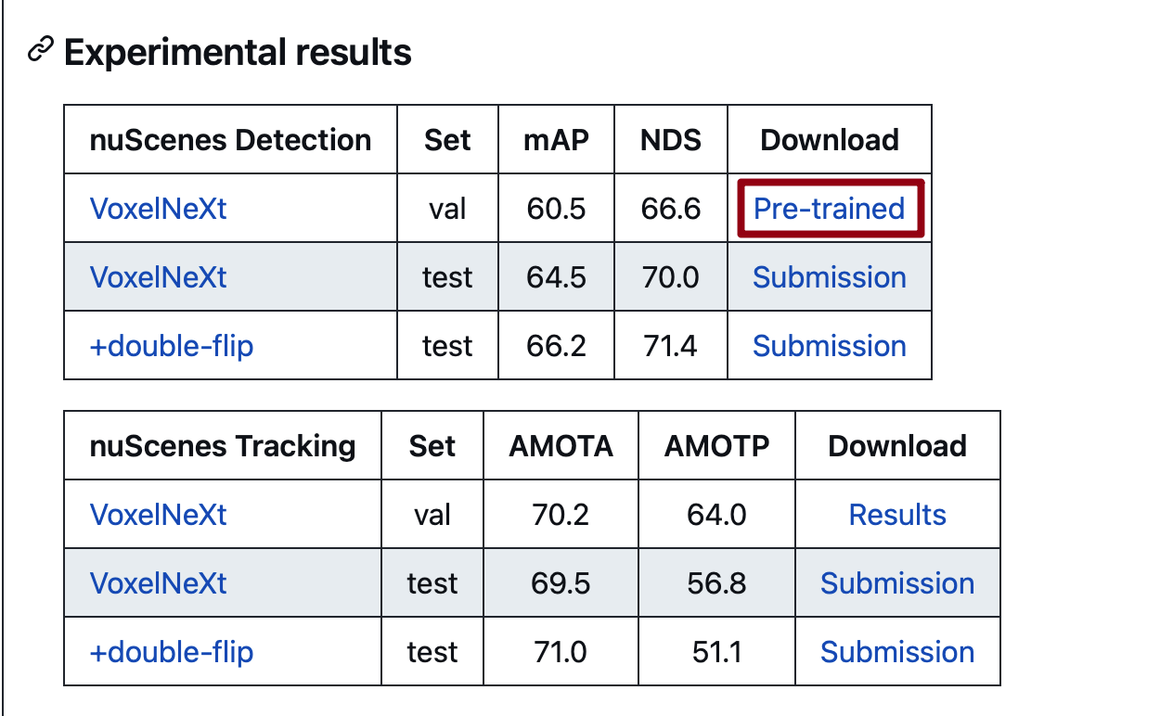Click the VoxelNeXt val link in detection table

[158, 209]
